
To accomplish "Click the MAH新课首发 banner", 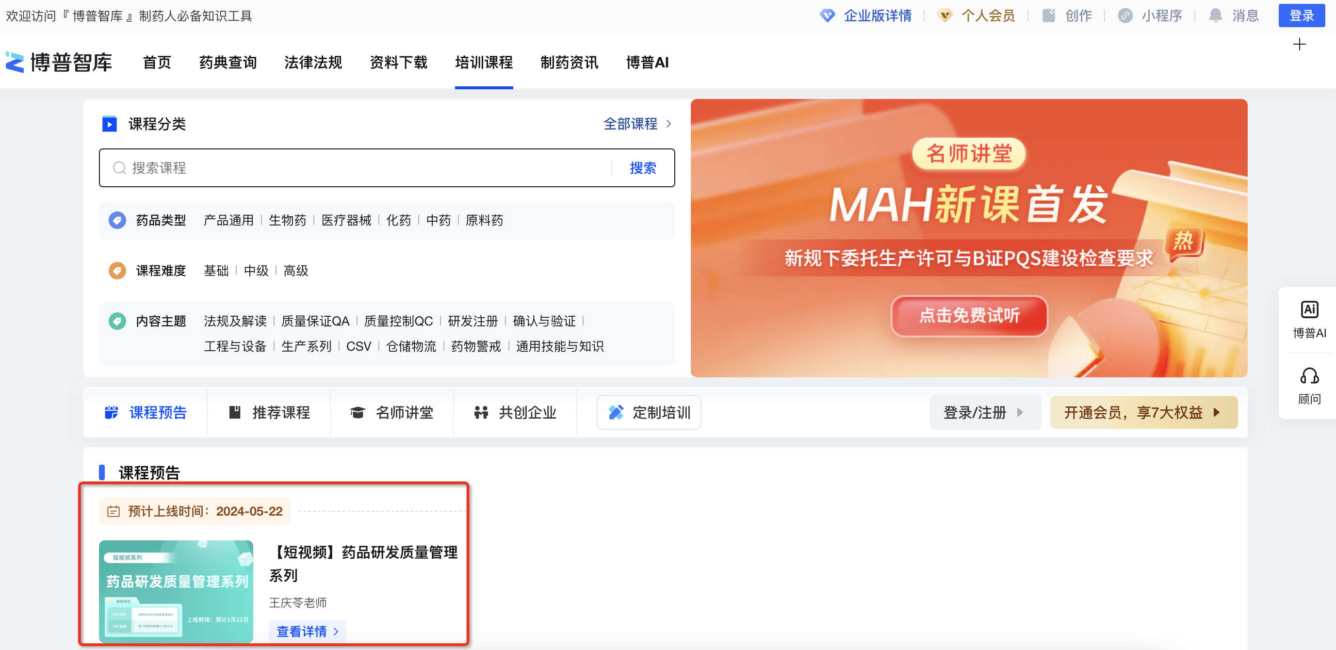I will tap(969, 238).
